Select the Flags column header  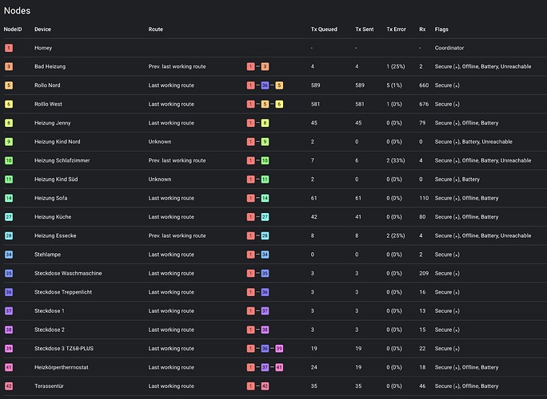441,30
